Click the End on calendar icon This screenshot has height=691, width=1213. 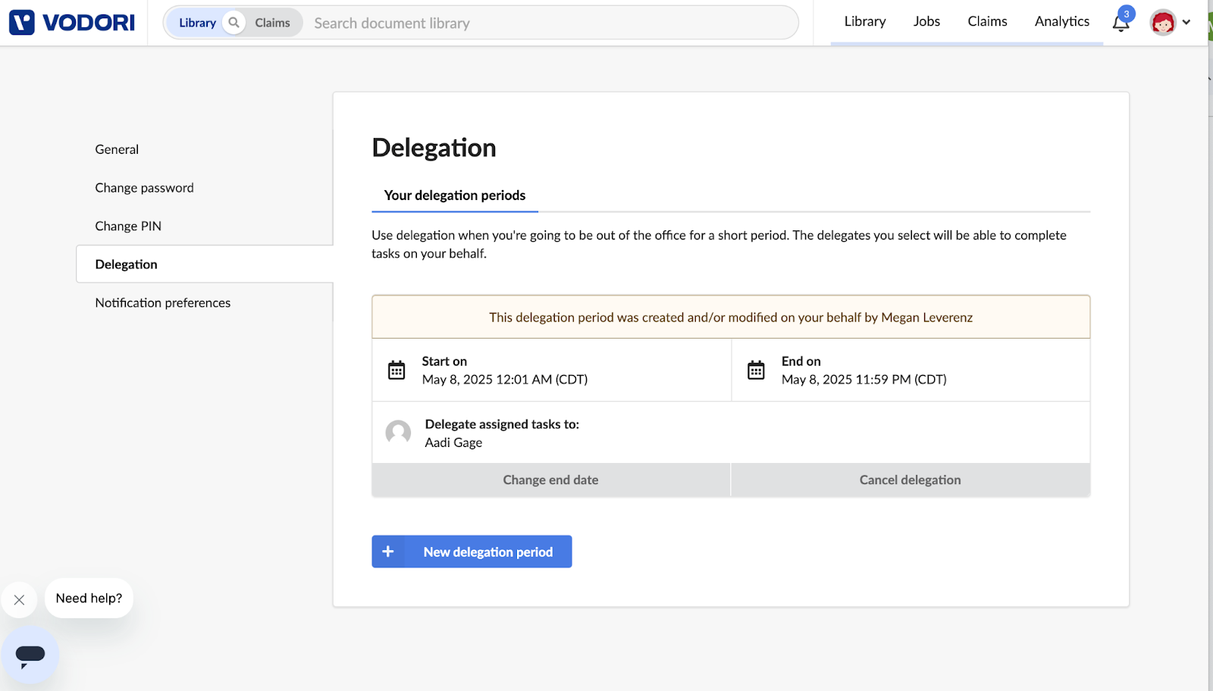(x=756, y=371)
